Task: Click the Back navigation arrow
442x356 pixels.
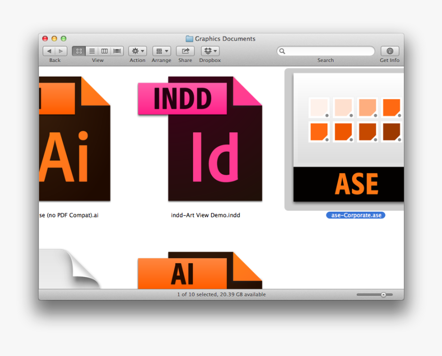Action: [49, 51]
